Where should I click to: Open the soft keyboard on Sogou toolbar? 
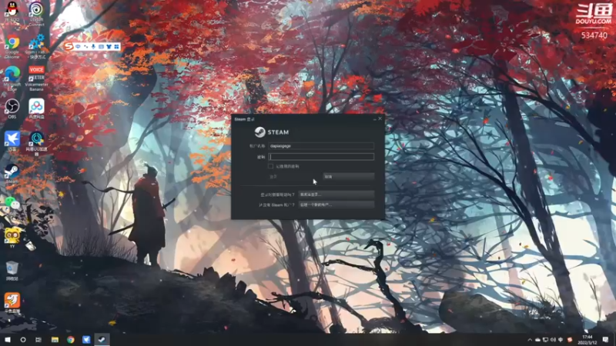(101, 47)
